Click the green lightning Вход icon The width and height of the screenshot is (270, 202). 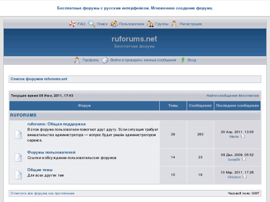coord(183,60)
